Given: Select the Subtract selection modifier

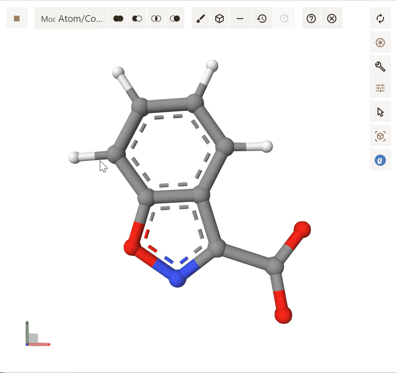Looking at the screenshot, I should click(137, 19).
